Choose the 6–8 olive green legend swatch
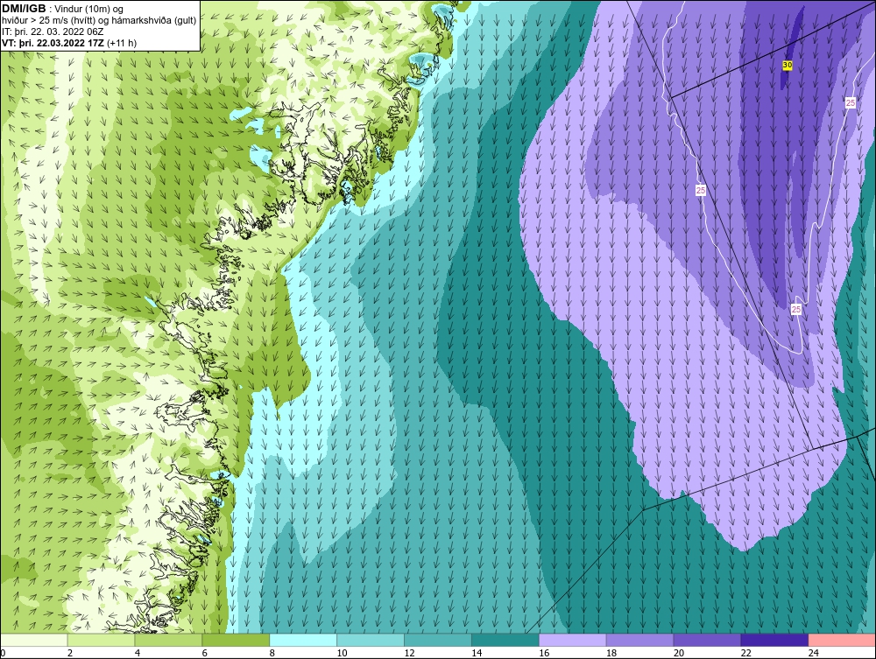The image size is (876, 659). click(x=236, y=640)
